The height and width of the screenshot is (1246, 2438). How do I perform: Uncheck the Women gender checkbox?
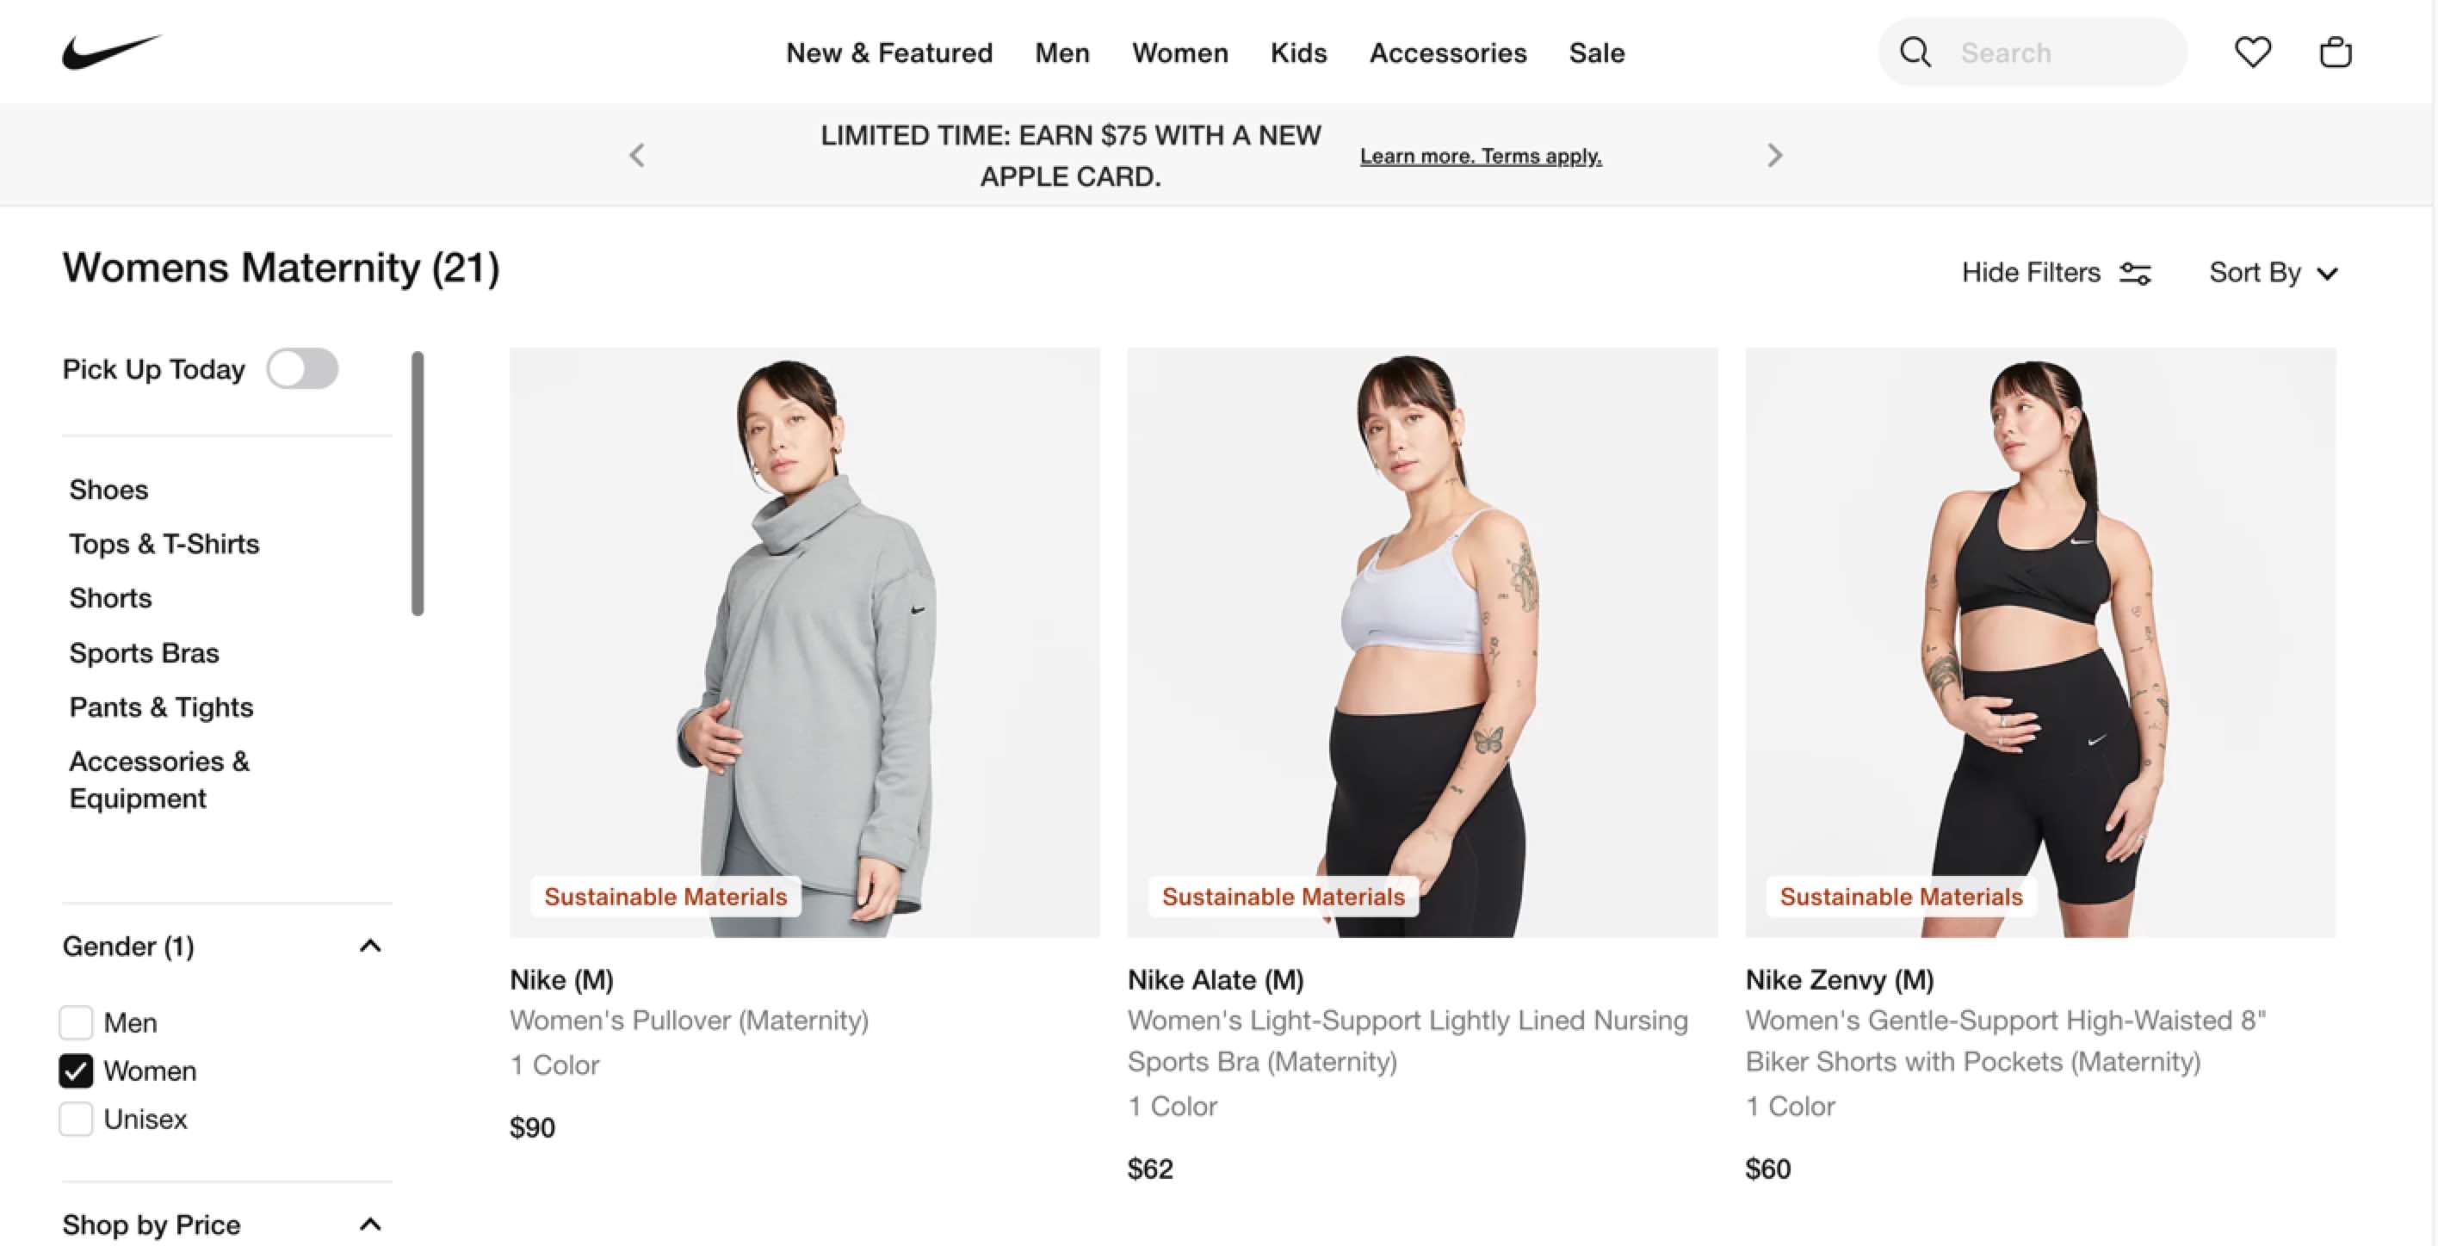tap(77, 1071)
